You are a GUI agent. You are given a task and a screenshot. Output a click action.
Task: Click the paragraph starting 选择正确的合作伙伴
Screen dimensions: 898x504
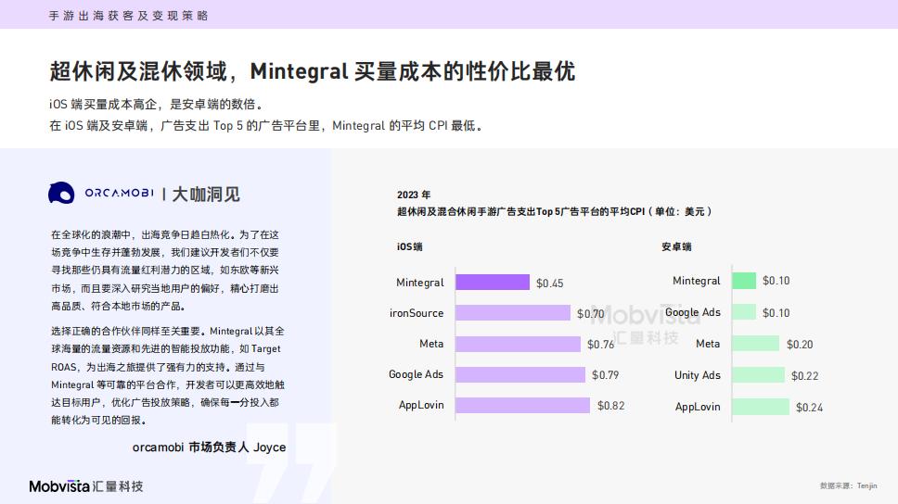click(167, 375)
